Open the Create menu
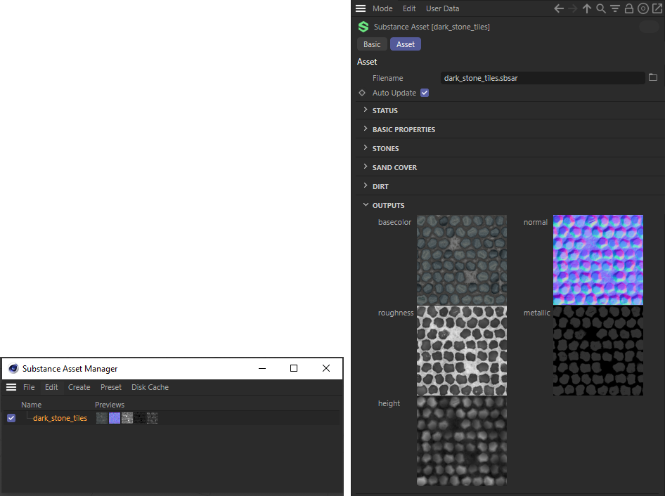This screenshot has width=665, height=496. pos(79,387)
